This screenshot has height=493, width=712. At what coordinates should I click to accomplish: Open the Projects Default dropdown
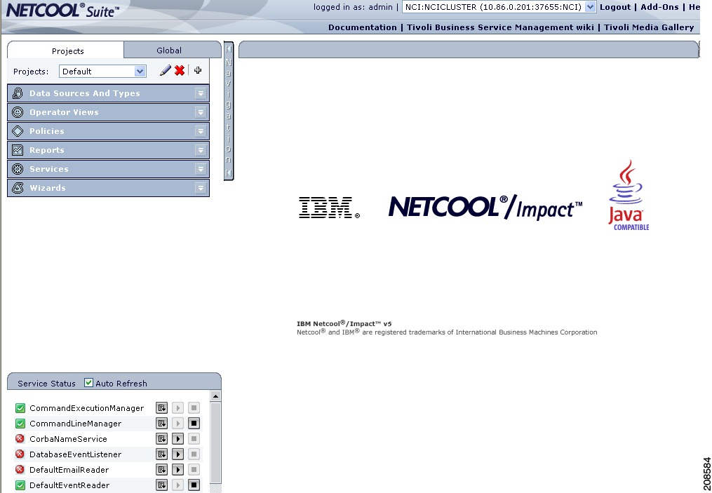click(x=140, y=72)
